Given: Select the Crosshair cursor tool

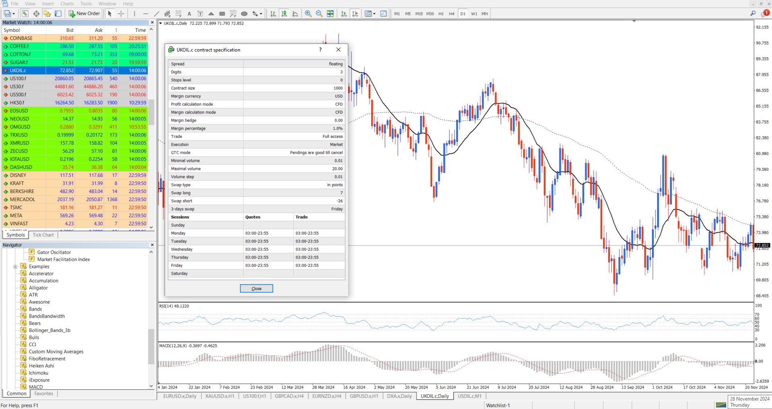Looking at the screenshot, I should (x=121, y=14).
